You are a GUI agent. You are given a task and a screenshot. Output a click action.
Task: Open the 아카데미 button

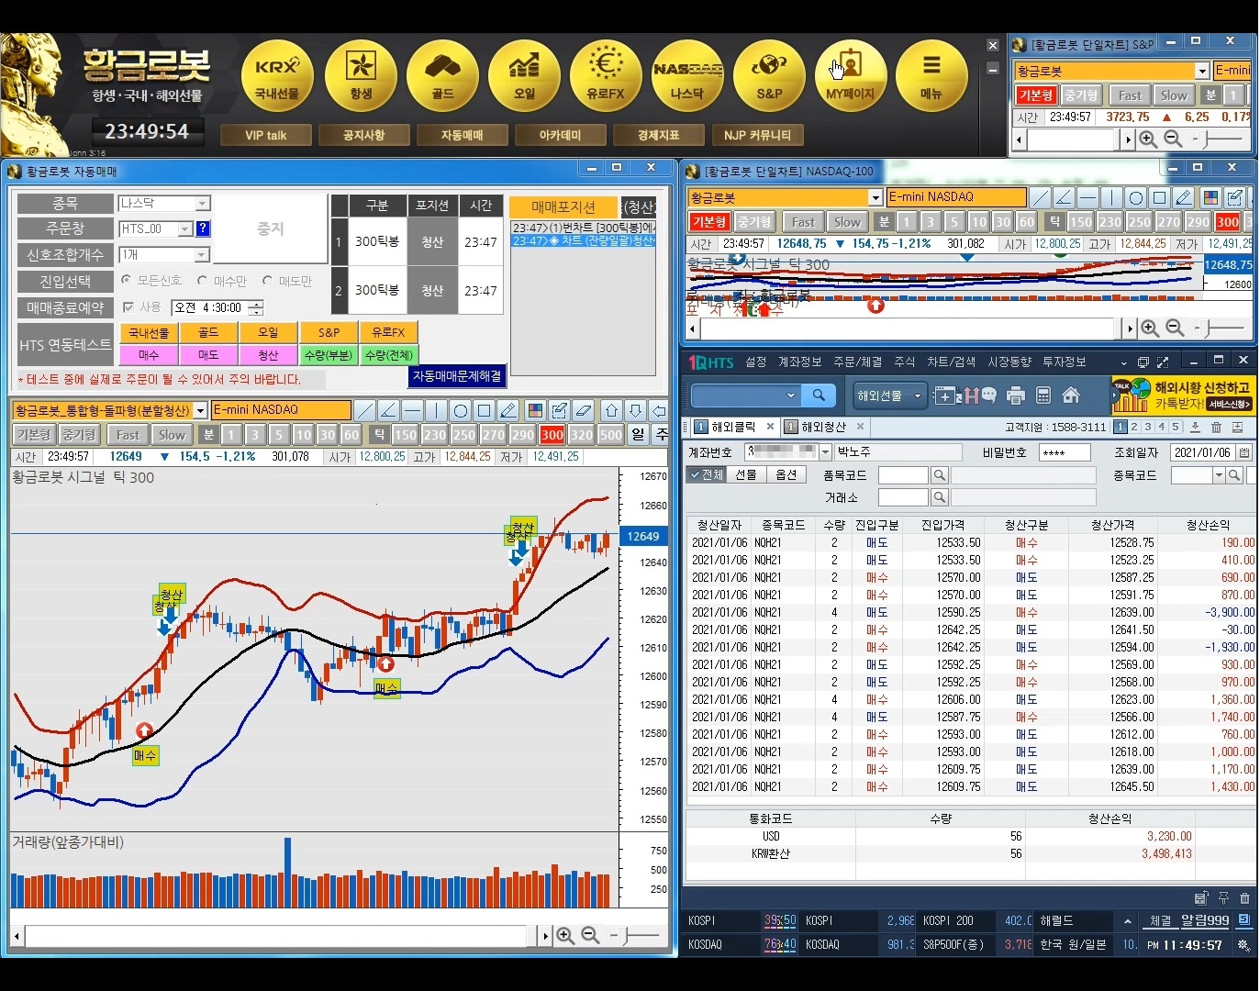560,135
